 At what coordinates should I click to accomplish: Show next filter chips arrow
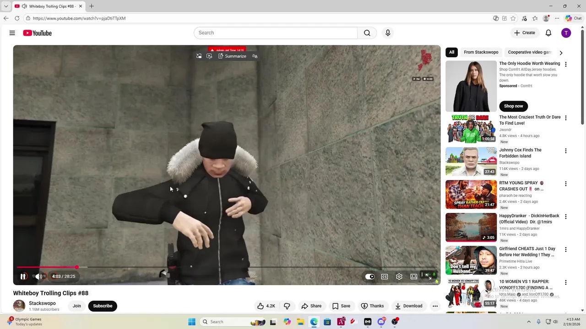coord(561,53)
